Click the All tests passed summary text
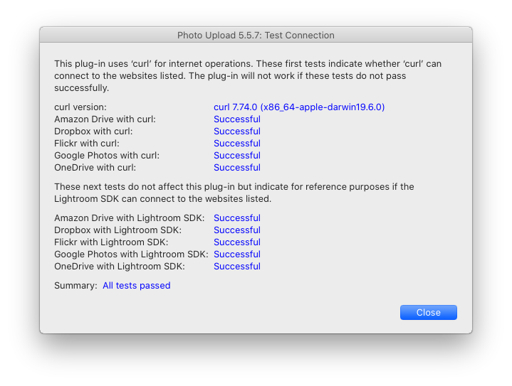The width and height of the screenshot is (512, 386). (137, 286)
